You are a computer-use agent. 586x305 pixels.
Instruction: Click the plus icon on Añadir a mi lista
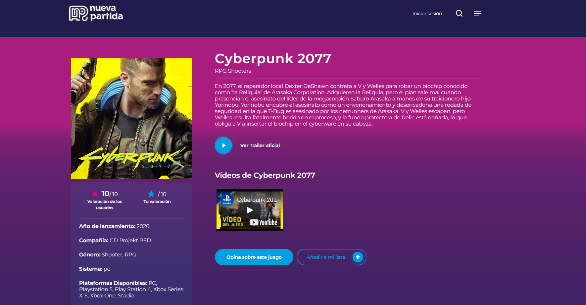click(358, 257)
